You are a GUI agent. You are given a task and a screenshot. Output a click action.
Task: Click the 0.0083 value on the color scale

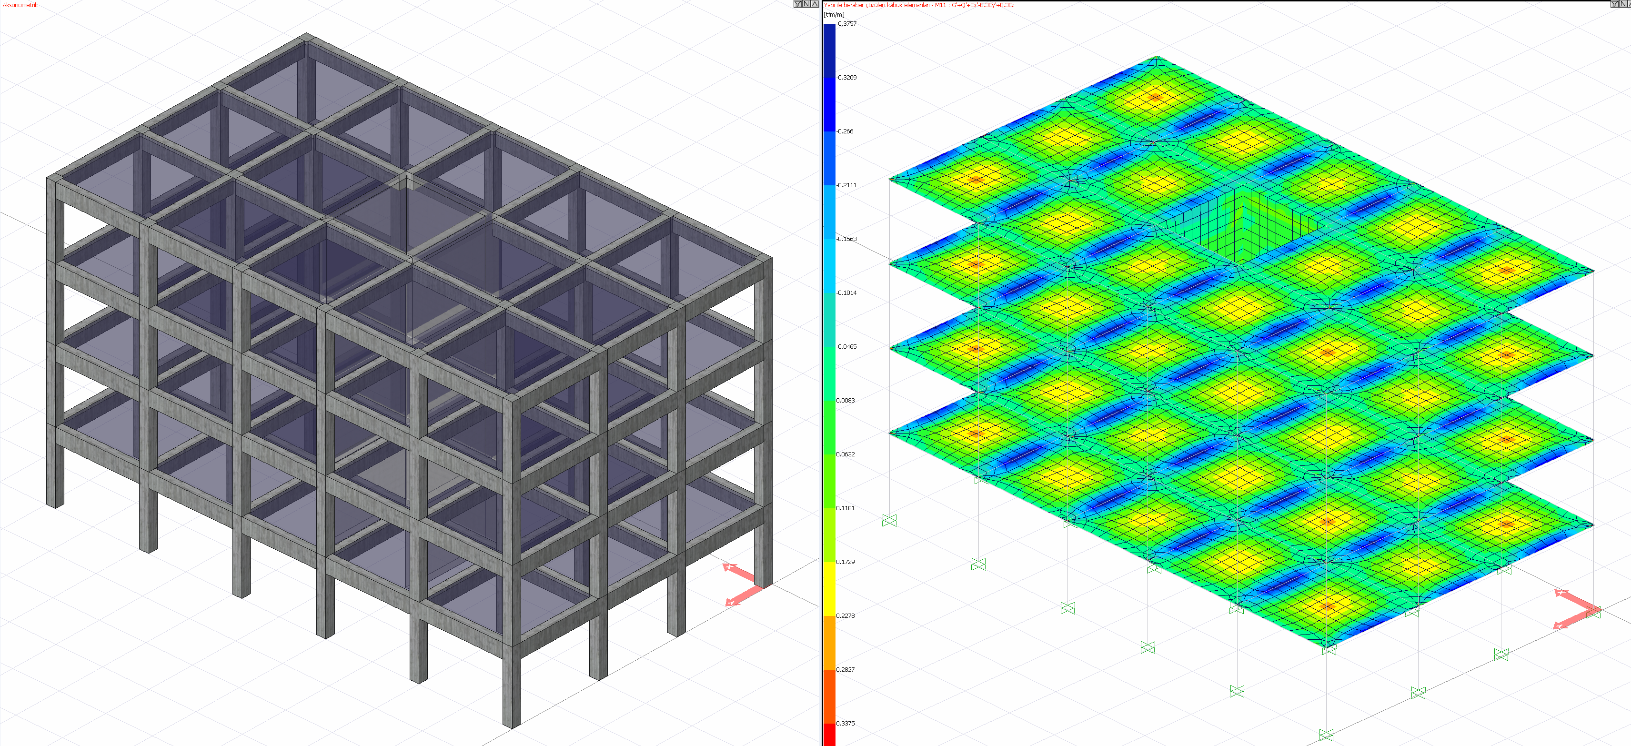tap(846, 400)
